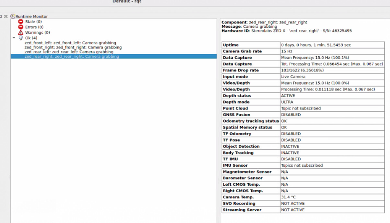The height and width of the screenshot is (223, 390).
Task: Click the Depth mode ULTRA value
Action: (x=288, y=102)
